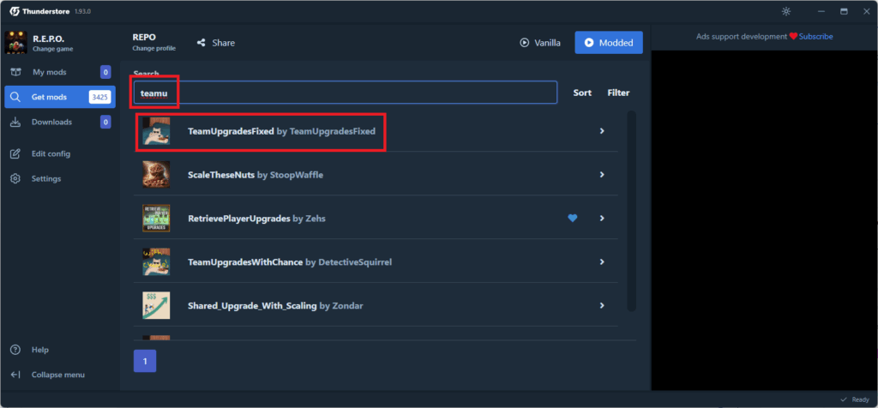Select the TeamUpgradesFixed mod title
878x408 pixels.
(x=231, y=131)
